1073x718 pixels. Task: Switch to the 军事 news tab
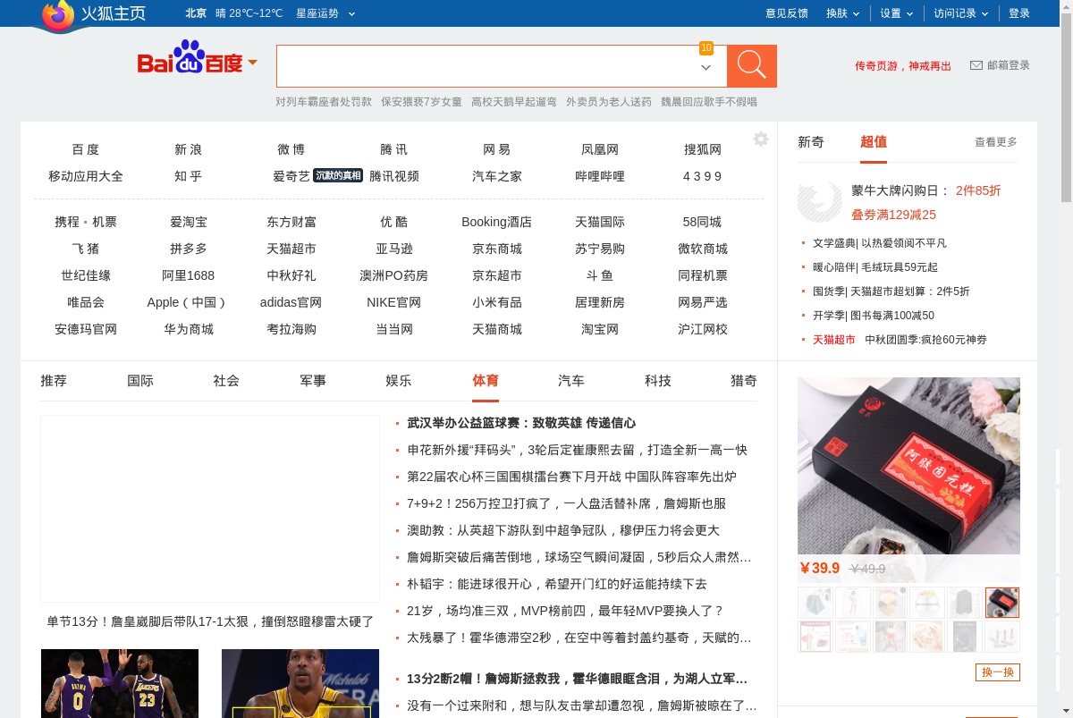313,381
